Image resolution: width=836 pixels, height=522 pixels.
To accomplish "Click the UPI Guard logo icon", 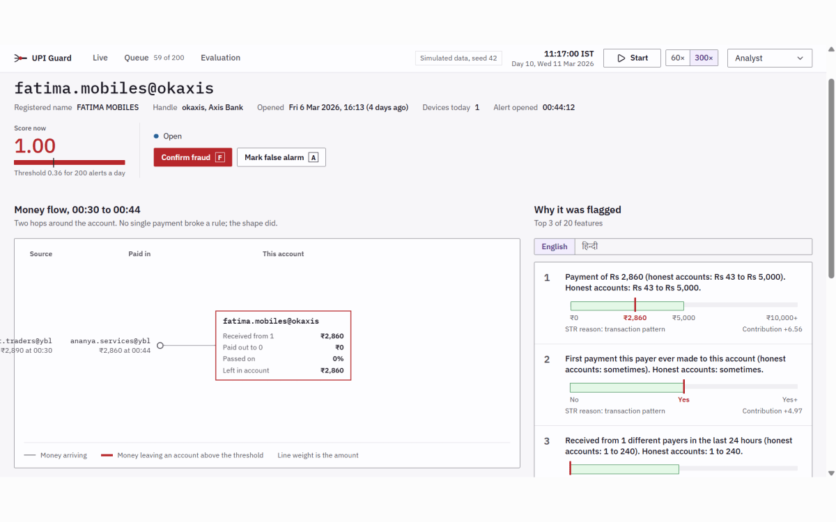I will pos(21,58).
